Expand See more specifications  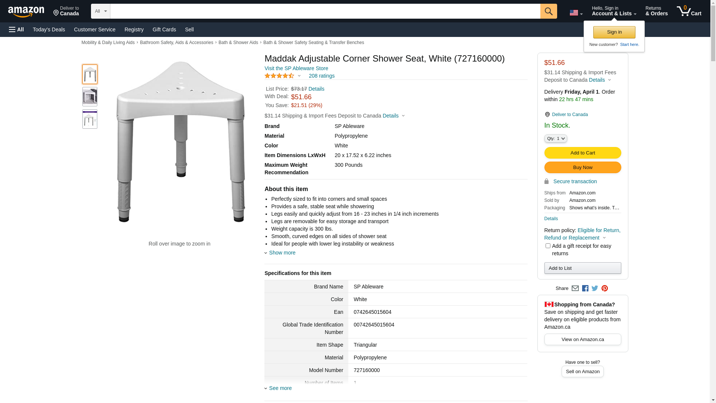coord(280,388)
